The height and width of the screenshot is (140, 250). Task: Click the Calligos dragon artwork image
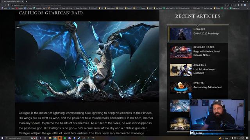[x=87, y=62]
